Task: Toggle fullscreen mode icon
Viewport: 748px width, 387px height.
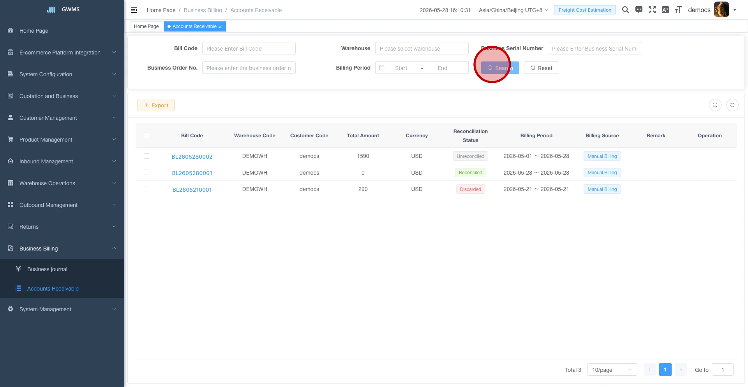Action: (x=652, y=10)
